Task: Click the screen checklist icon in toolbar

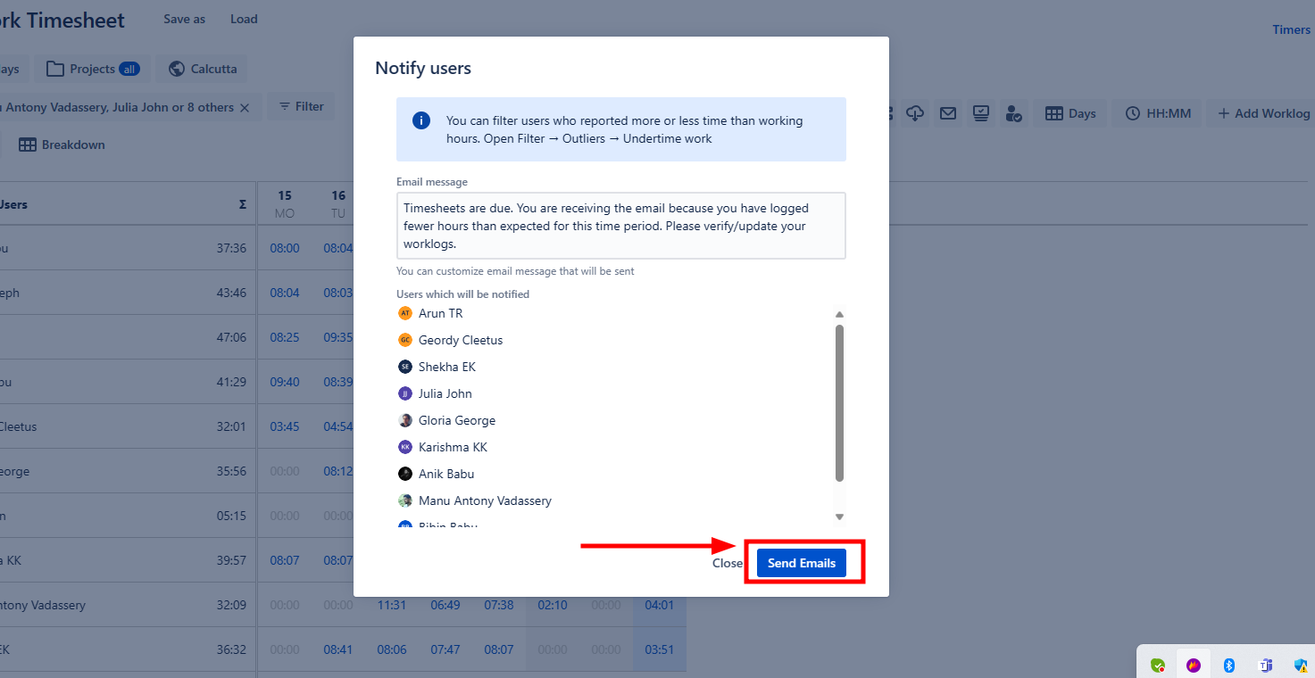Action: click(981, 113)
